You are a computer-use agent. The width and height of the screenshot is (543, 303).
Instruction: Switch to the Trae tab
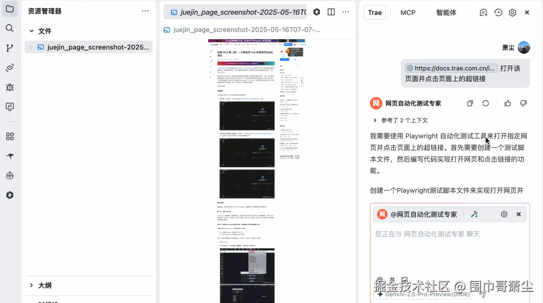(375, 13)
